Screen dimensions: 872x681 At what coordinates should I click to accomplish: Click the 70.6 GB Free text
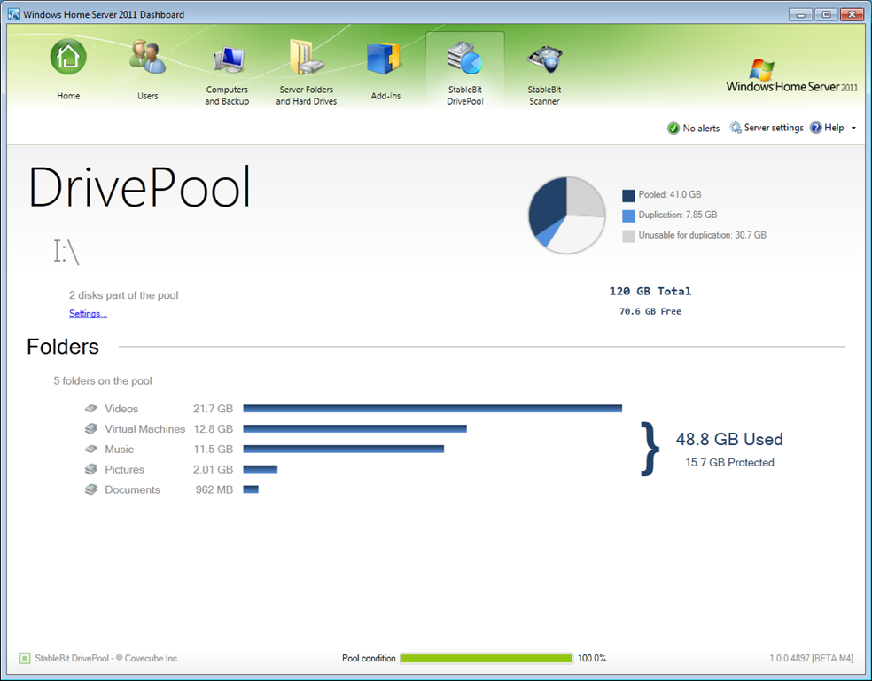pos(650,311)
